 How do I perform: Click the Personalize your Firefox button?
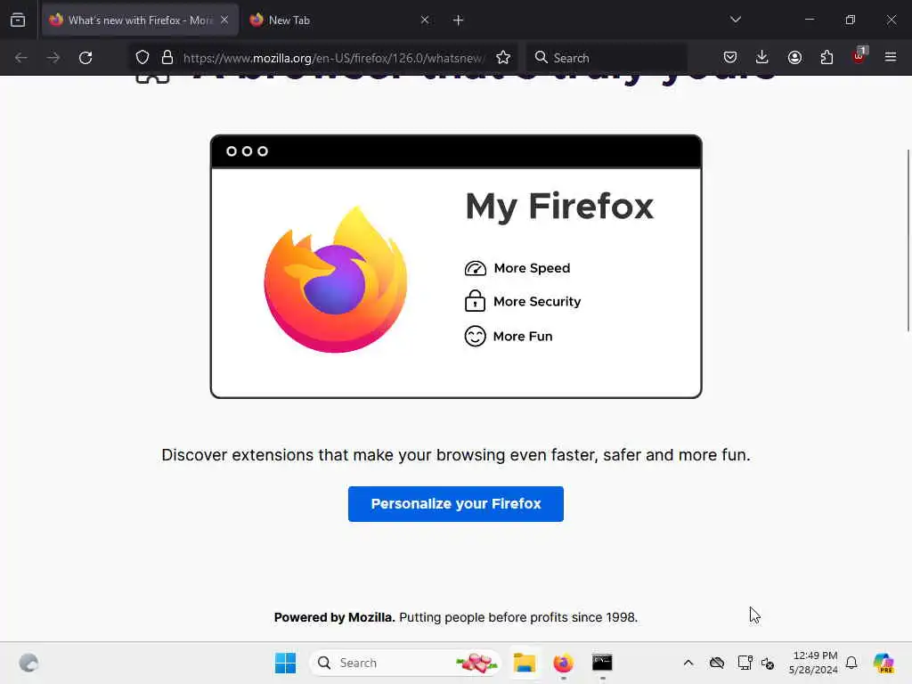tap(455, 504)
